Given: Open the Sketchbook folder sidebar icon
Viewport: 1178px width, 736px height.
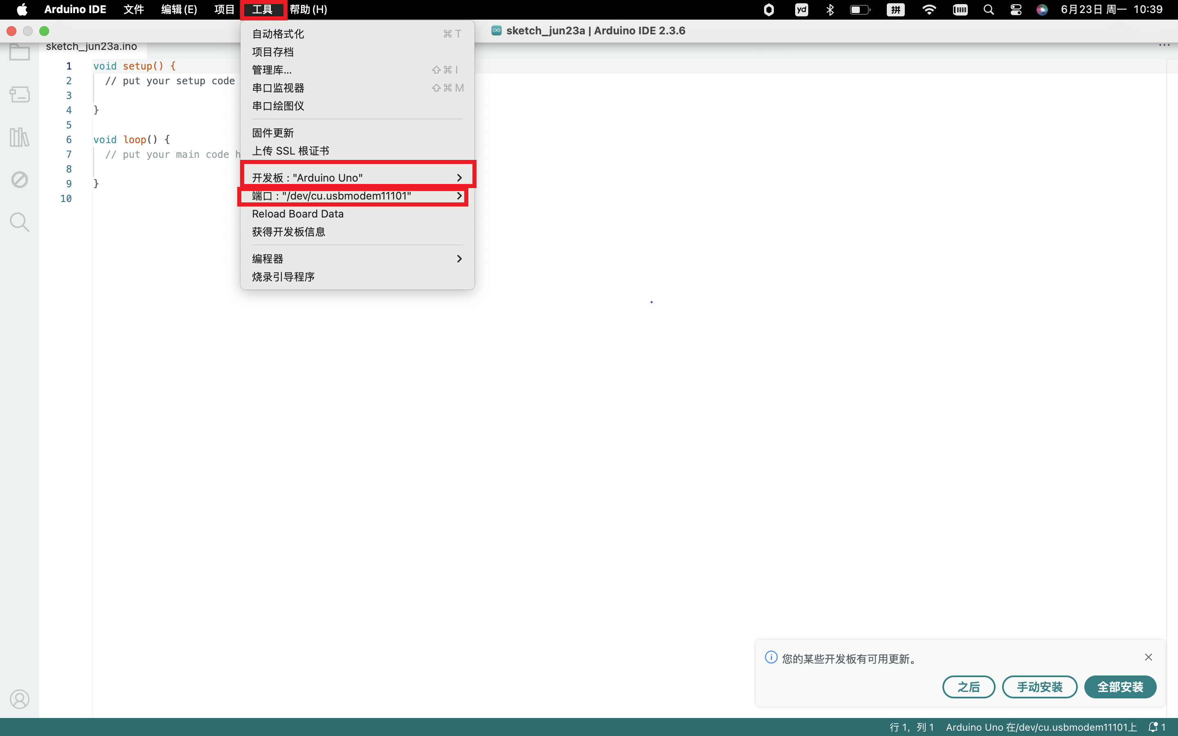Looking at the screenshot, I should (x=20, y=52).
